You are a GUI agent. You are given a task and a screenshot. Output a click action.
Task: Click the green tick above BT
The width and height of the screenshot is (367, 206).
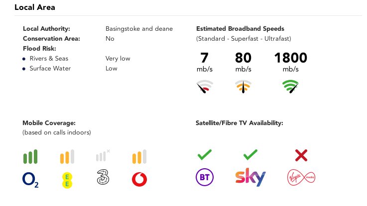point(205,155)
